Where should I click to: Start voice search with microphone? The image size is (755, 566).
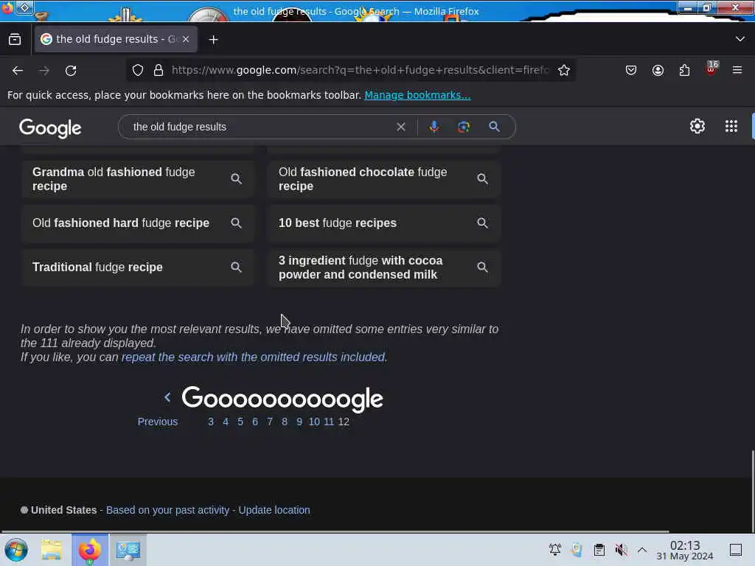(434, 127)
